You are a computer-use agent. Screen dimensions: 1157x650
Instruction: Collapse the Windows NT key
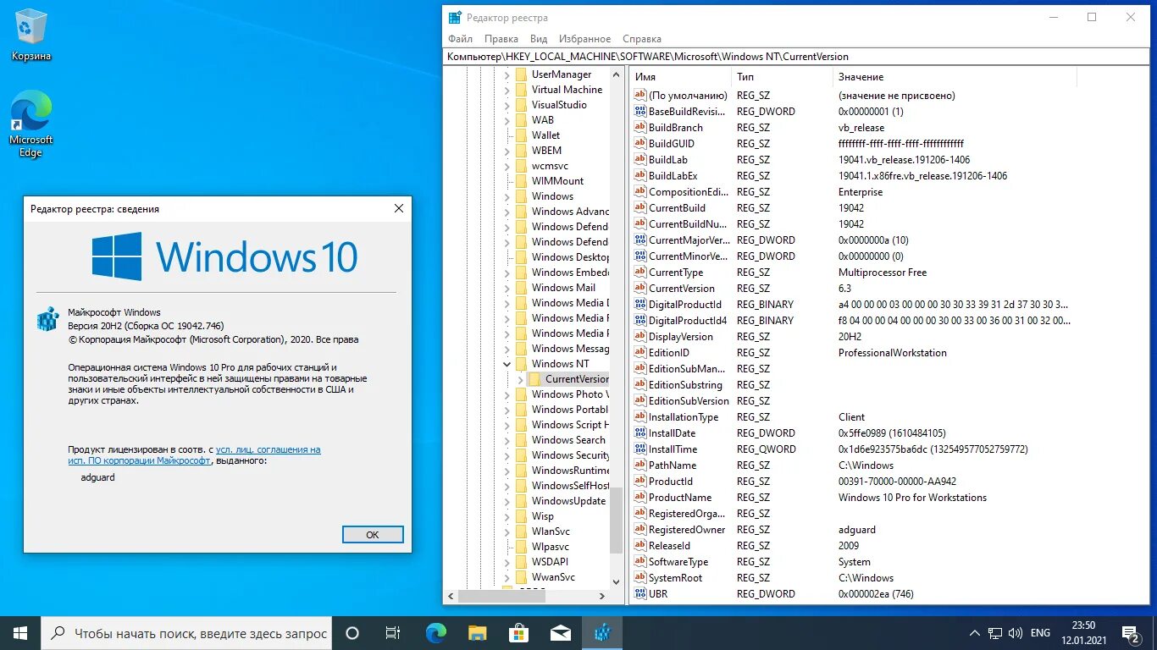click(507, 364)
